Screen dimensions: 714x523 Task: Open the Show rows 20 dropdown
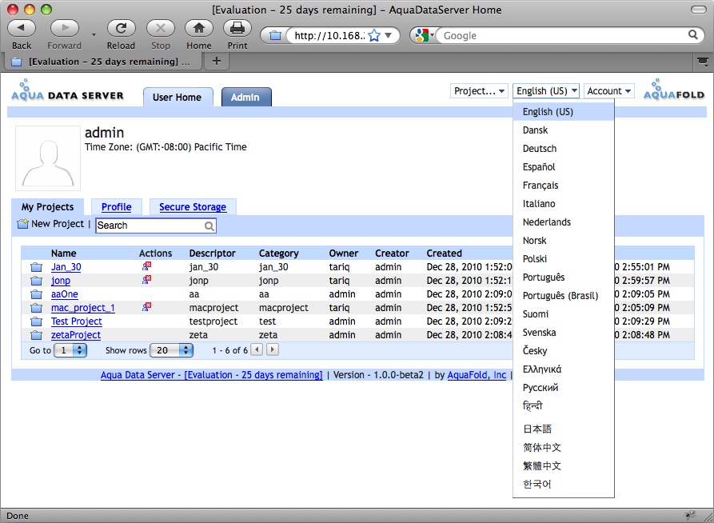pos(173,350)
